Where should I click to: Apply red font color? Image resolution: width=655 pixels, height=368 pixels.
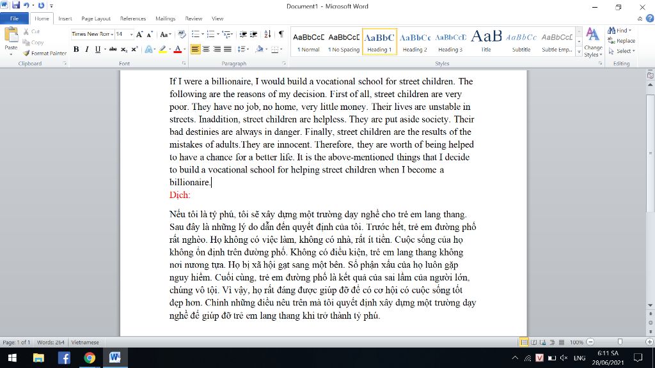click(x=178, y=49)
